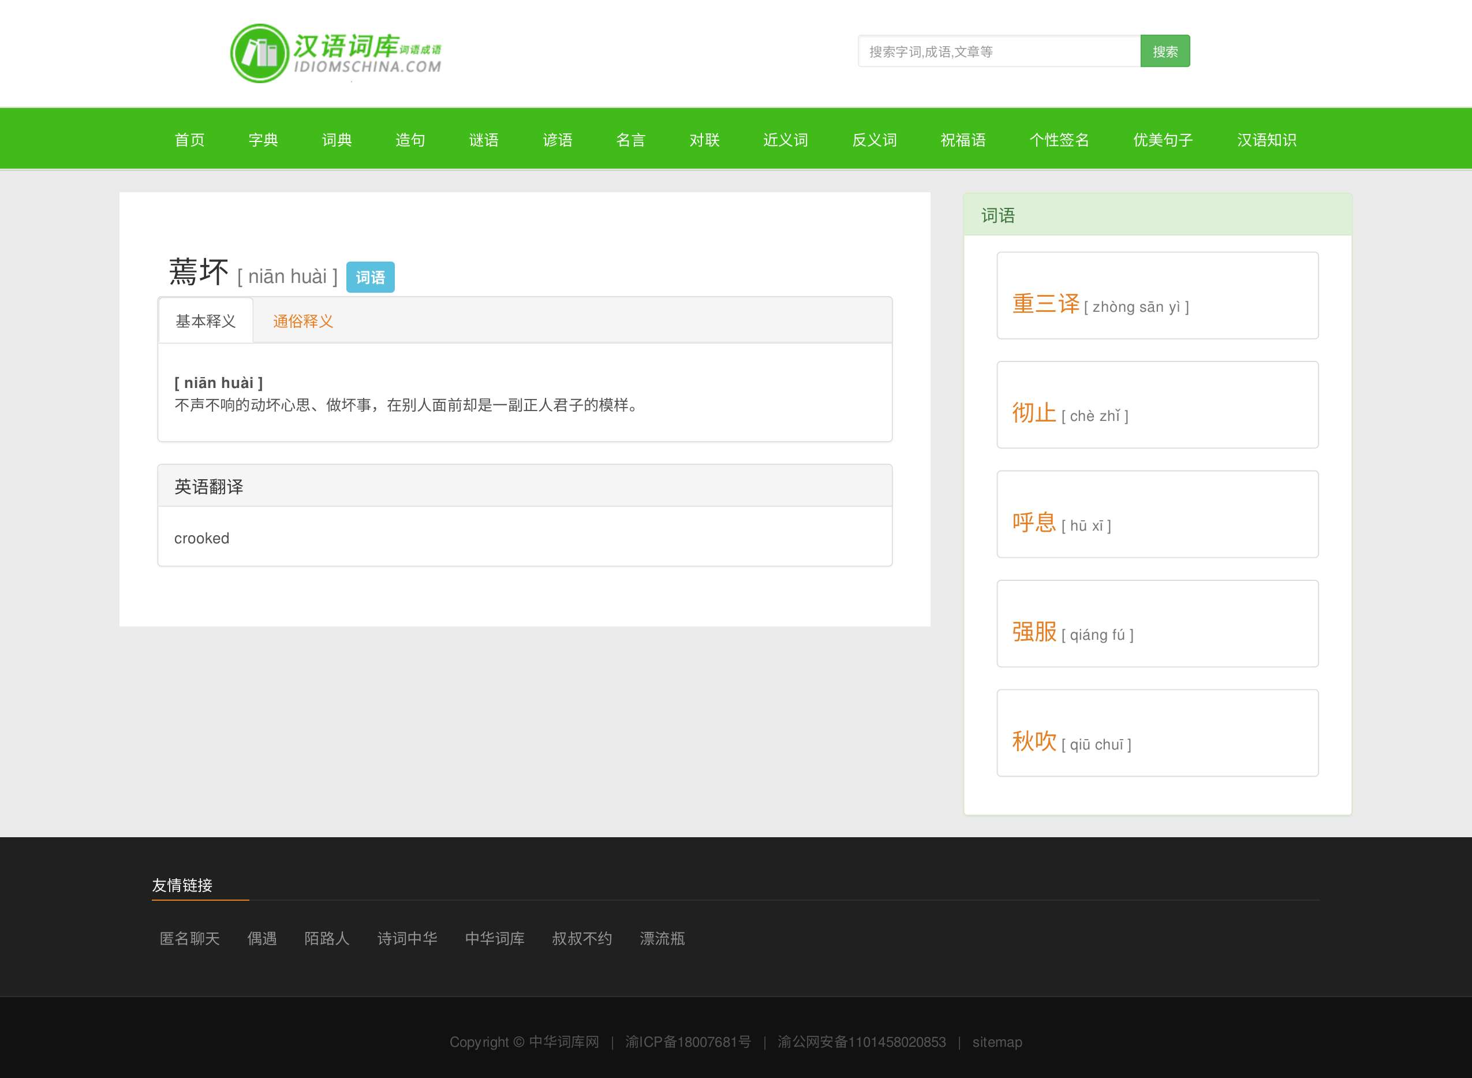1472x1078 pixels.
Task: Switch to the 通俗释义 tab
Action: (302, 321)
